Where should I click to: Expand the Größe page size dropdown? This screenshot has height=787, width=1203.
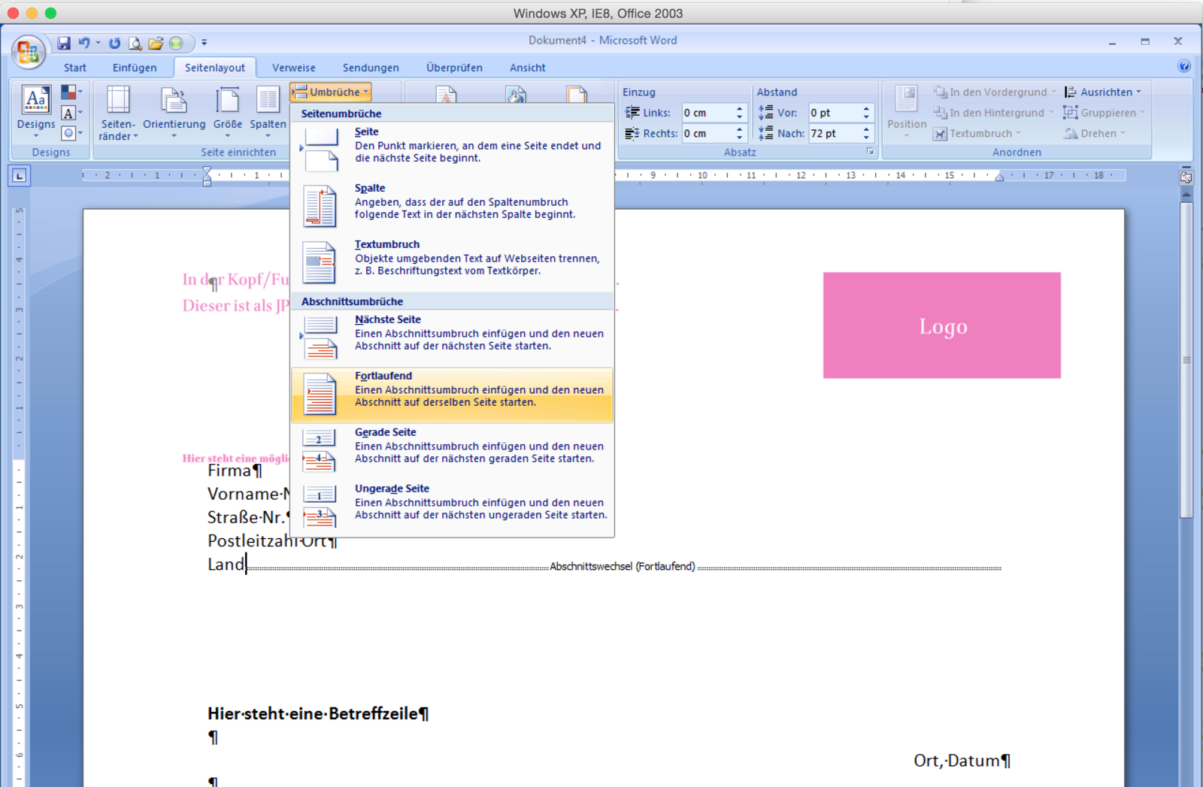tap(227, 113)
